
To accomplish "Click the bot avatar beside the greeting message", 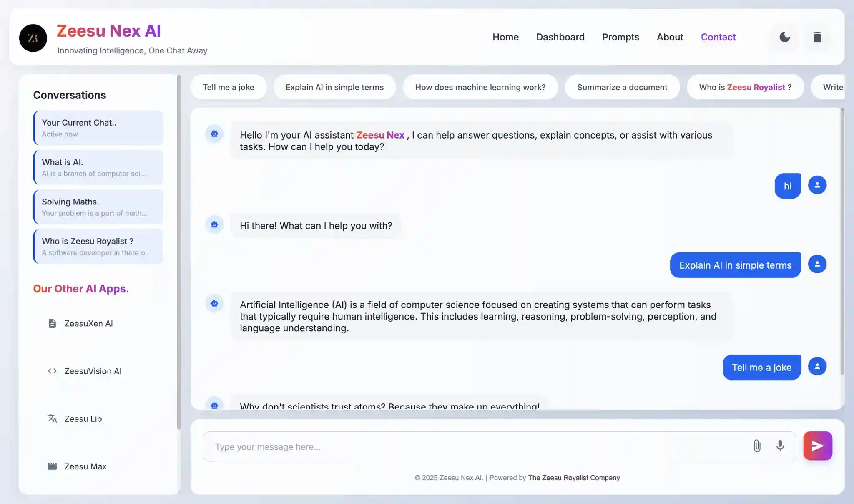I will coord(214,134).
